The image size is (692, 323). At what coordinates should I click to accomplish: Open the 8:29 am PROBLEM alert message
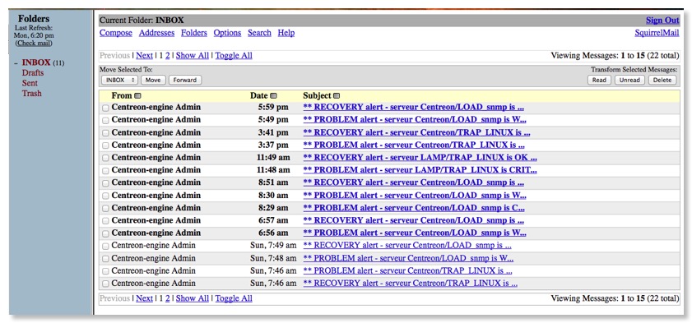click(414, 208)
